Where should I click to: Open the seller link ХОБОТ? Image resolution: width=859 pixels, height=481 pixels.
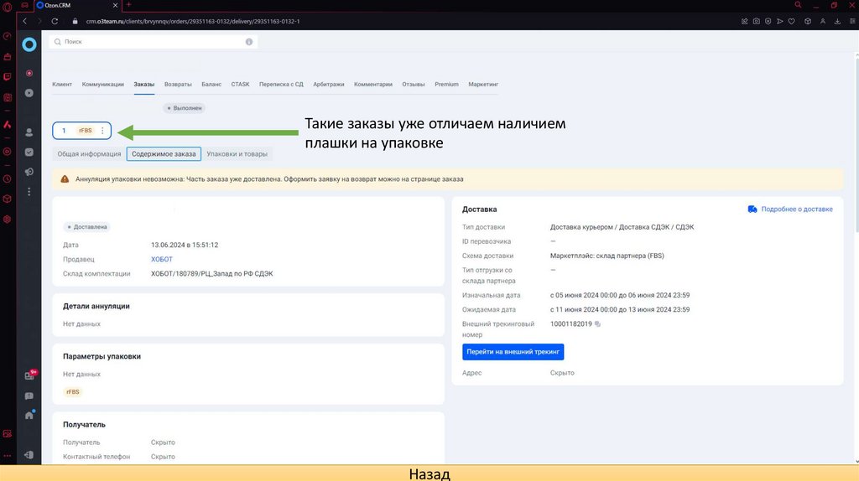tap(162, 260)
